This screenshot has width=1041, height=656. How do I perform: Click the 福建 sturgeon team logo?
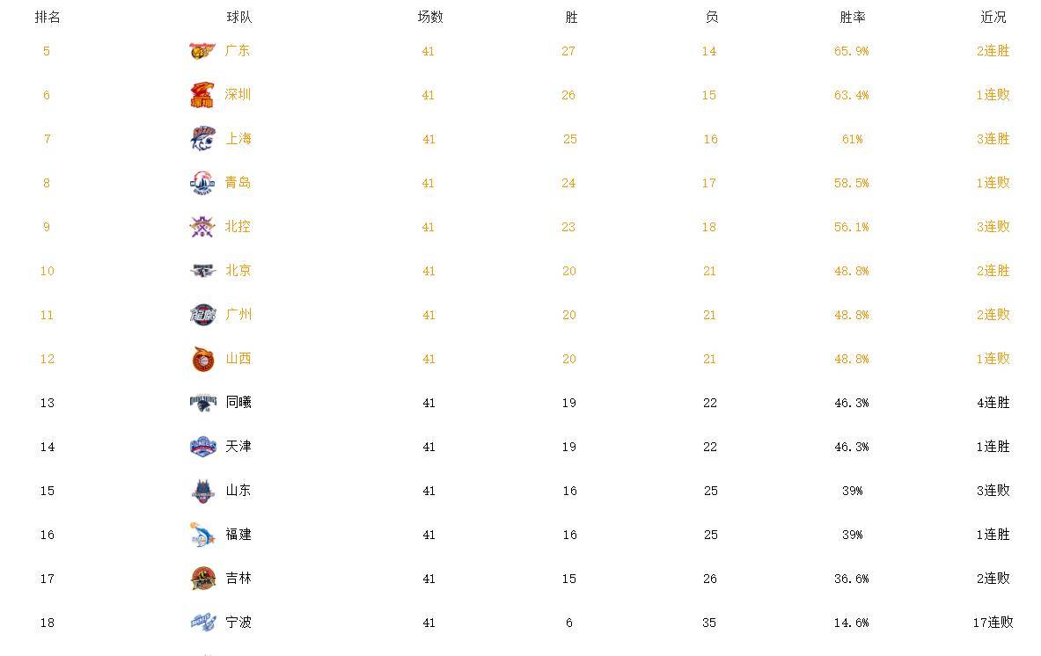(x=202, y=535)
